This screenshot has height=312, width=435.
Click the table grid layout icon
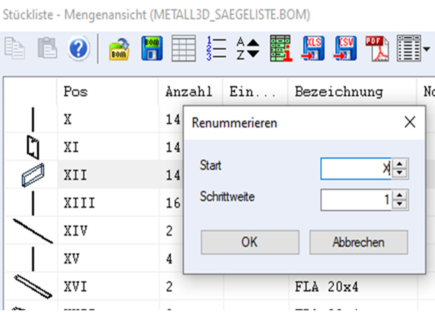pyautogui.click(x=184, y=48)
